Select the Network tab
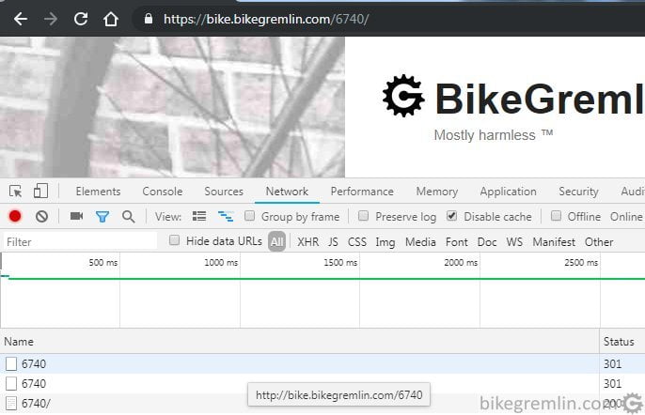The image size is (645, 415). click(287, 192)
